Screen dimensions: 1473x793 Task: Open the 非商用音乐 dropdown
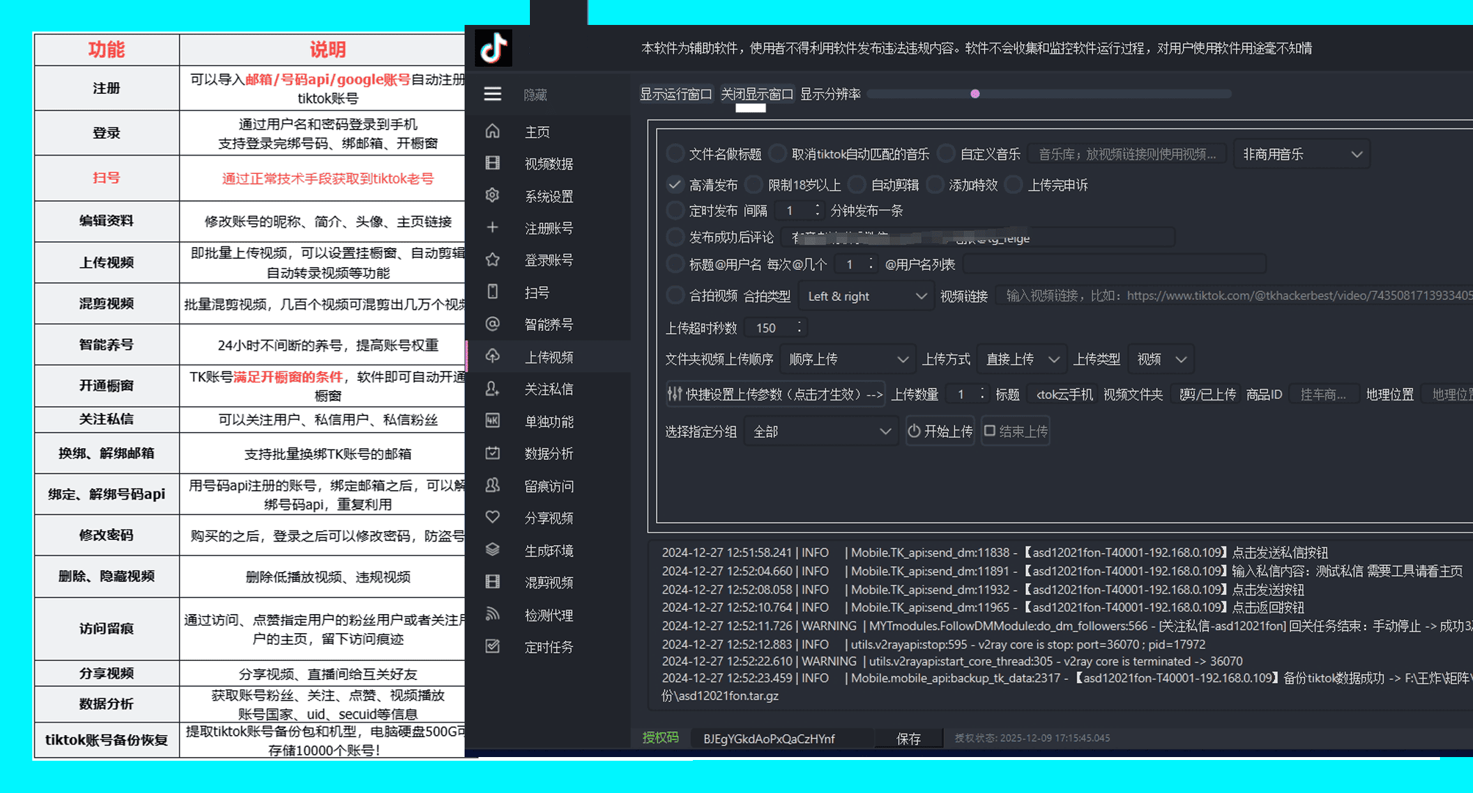click(1301, 154)
